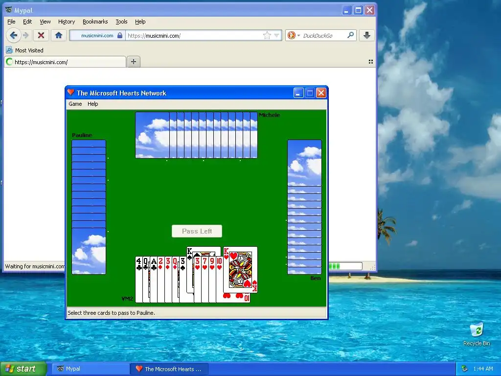Select the ace of clubs card
Screen dimensions: 501x376
(153, 280)
